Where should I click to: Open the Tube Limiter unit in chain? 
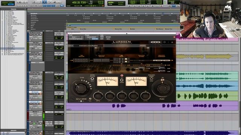[x=121, y=60]
